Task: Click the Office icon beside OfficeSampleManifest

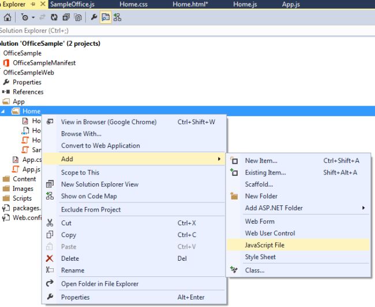Action: coord(6,63)
